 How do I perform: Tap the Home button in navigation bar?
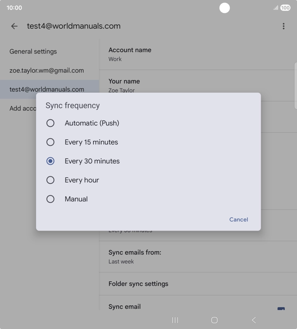tap(214, 320)
